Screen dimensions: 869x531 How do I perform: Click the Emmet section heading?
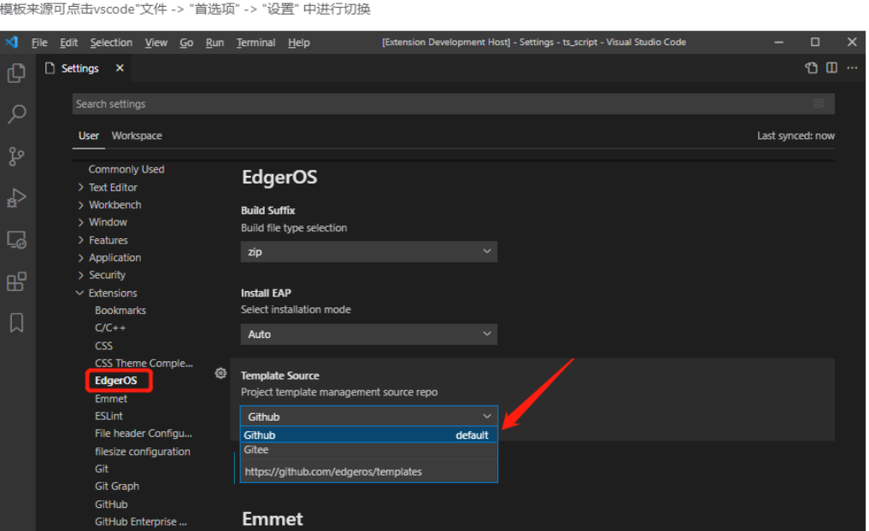272,519
